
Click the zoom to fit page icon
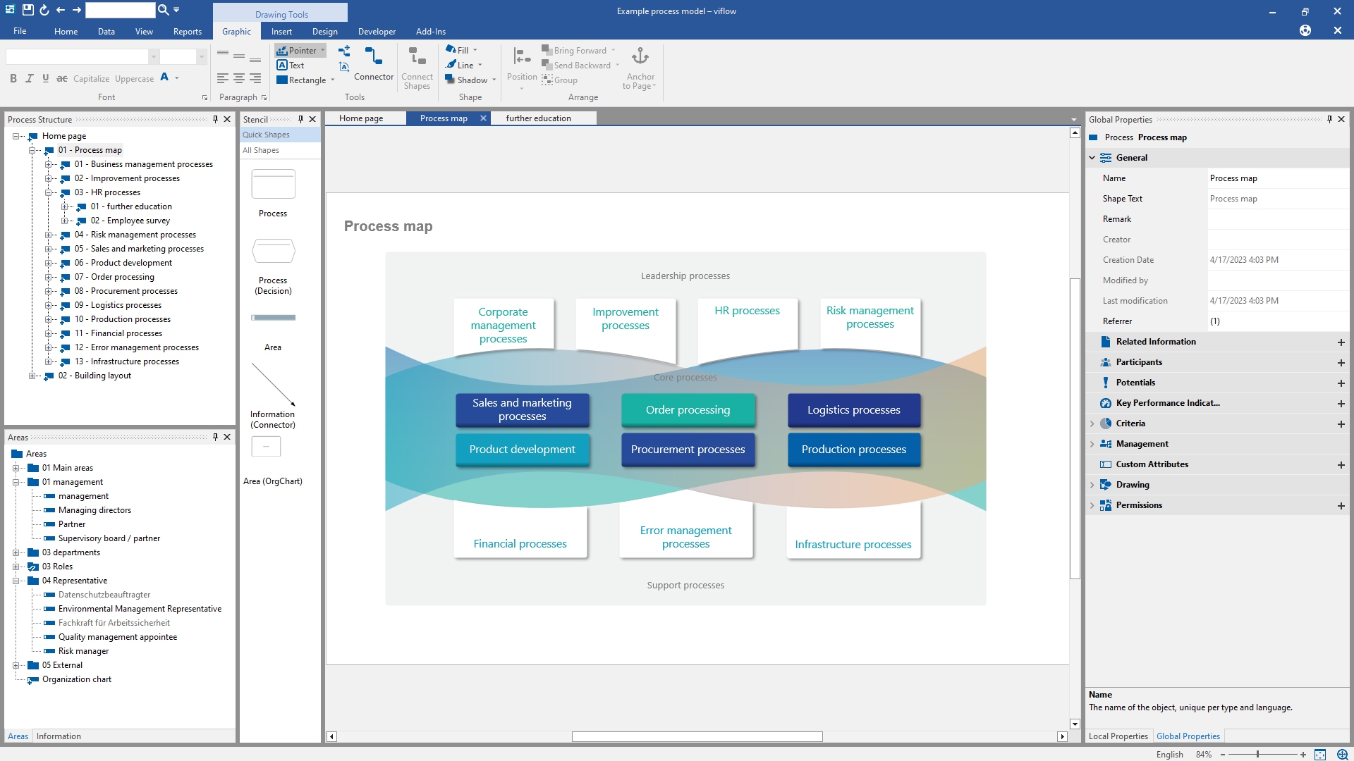click(1320, 754)
